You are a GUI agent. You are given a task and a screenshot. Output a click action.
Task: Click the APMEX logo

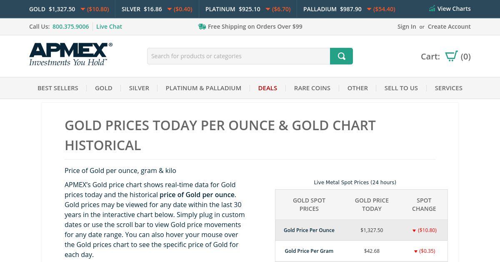(x=71, y=54)
